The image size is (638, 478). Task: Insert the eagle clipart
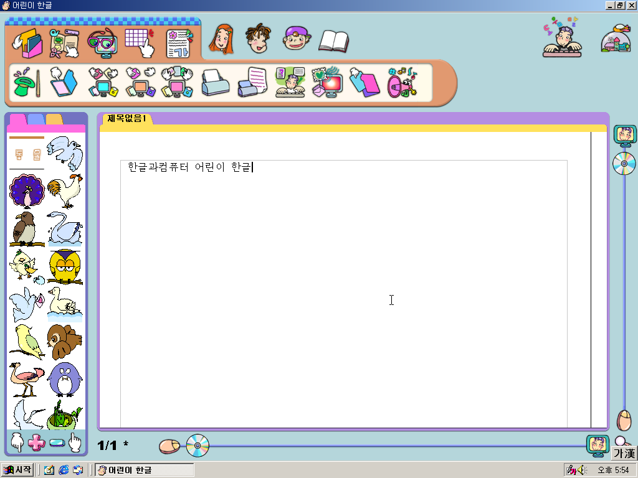click(x=27, y=229)
